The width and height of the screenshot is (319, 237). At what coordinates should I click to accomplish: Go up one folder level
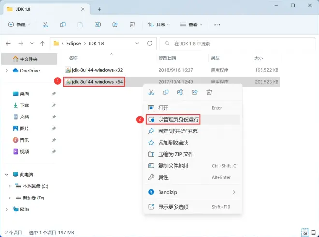point(43,43)
